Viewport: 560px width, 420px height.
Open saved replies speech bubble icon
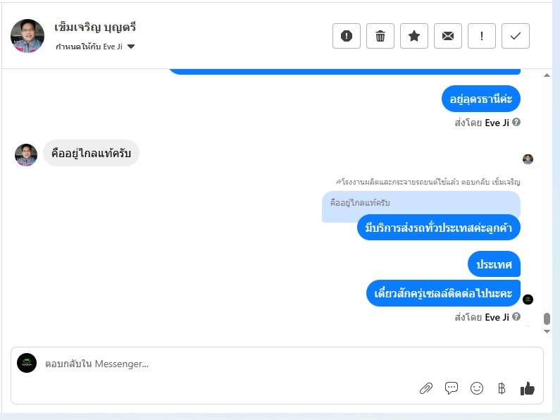[x=452, y=388]
